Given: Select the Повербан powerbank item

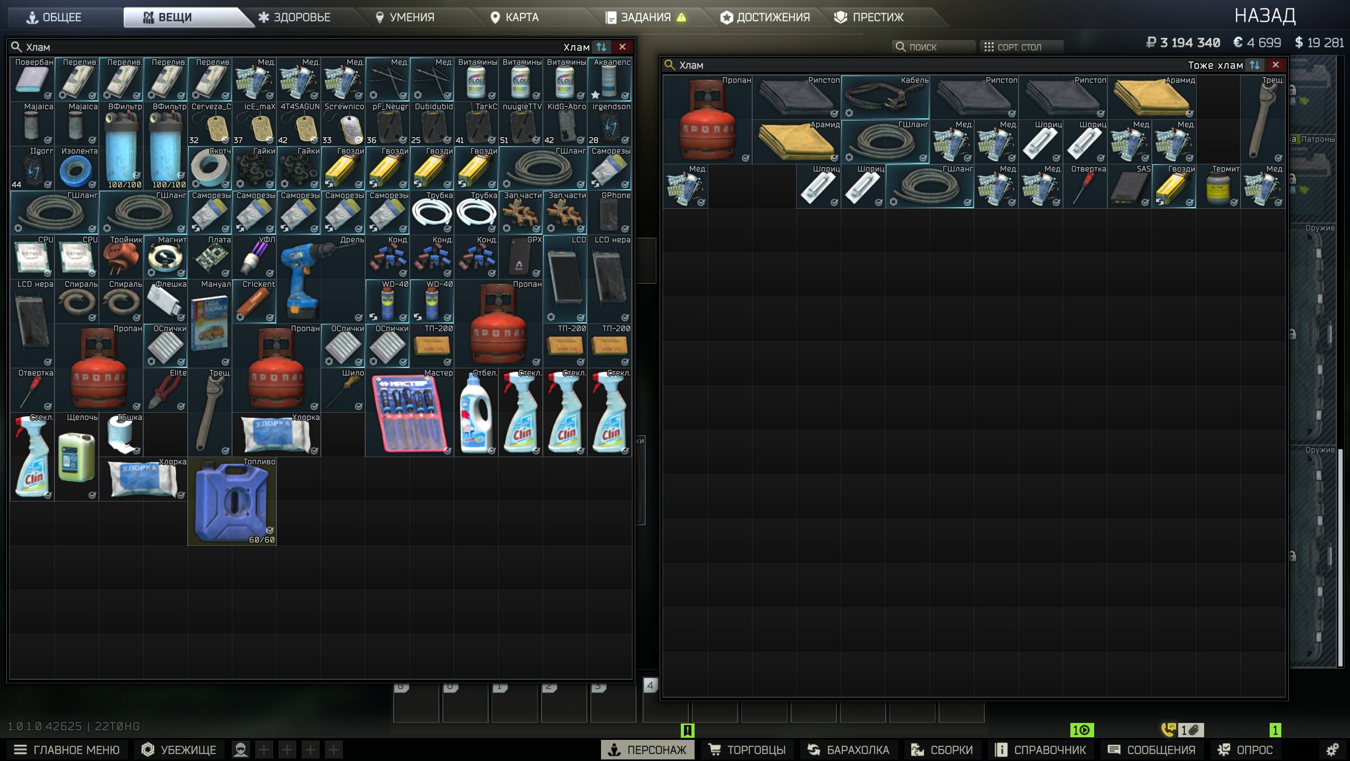Looking at the screenshot, I should tap(32, 79).
